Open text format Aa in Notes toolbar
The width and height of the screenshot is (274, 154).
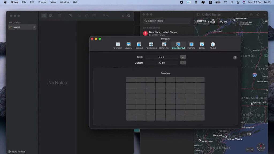(x=79, y=16)
